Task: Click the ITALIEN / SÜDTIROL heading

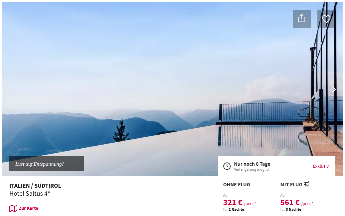Action: tap(35, 186)
